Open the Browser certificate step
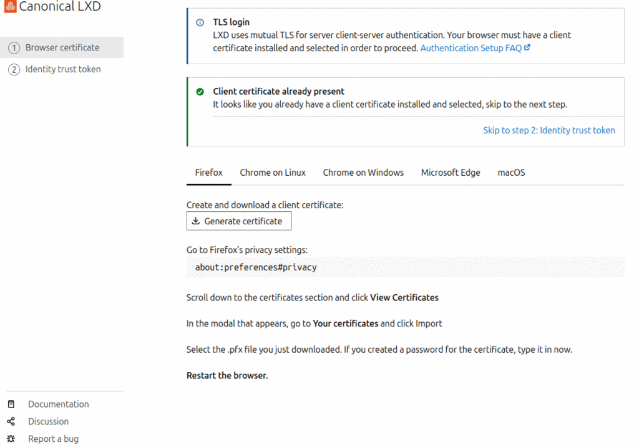This screenshot has width=639, height=448. click(62, 47)
